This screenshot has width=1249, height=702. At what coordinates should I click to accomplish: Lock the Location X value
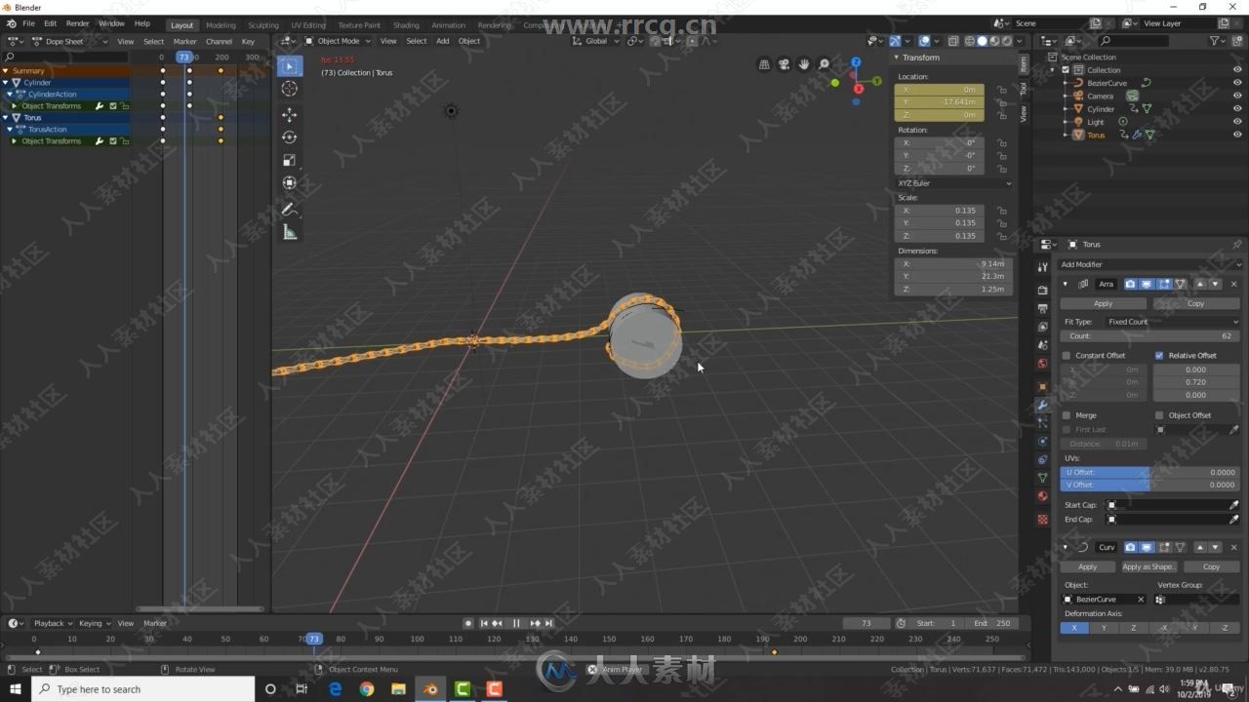coord(1002,90)
